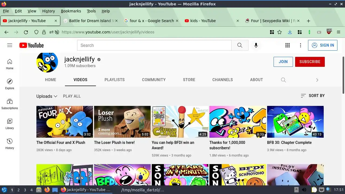
Task: Click the search magnifier button
Action: (x=240, y=45)
